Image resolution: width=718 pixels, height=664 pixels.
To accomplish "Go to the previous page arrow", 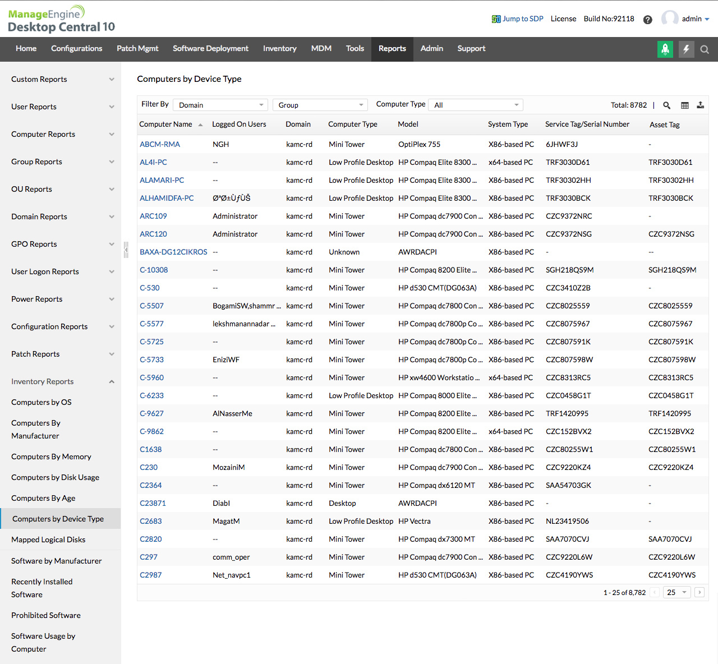I will [655, 592].
